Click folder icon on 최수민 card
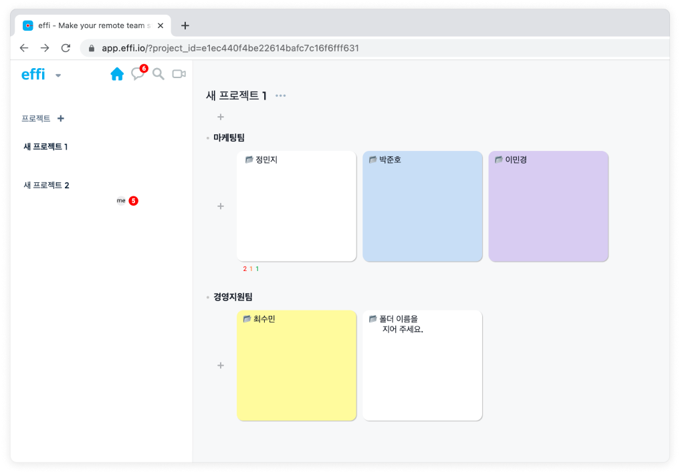680x474 pixels. point(247,319)
